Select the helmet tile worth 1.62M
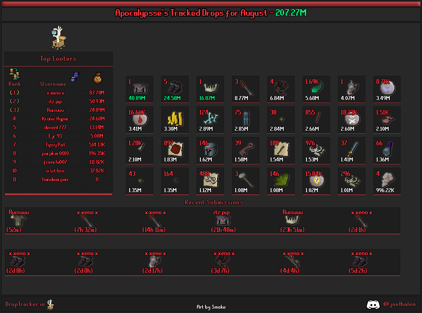Viewport: 422px width, 313px height. [210, 151]
